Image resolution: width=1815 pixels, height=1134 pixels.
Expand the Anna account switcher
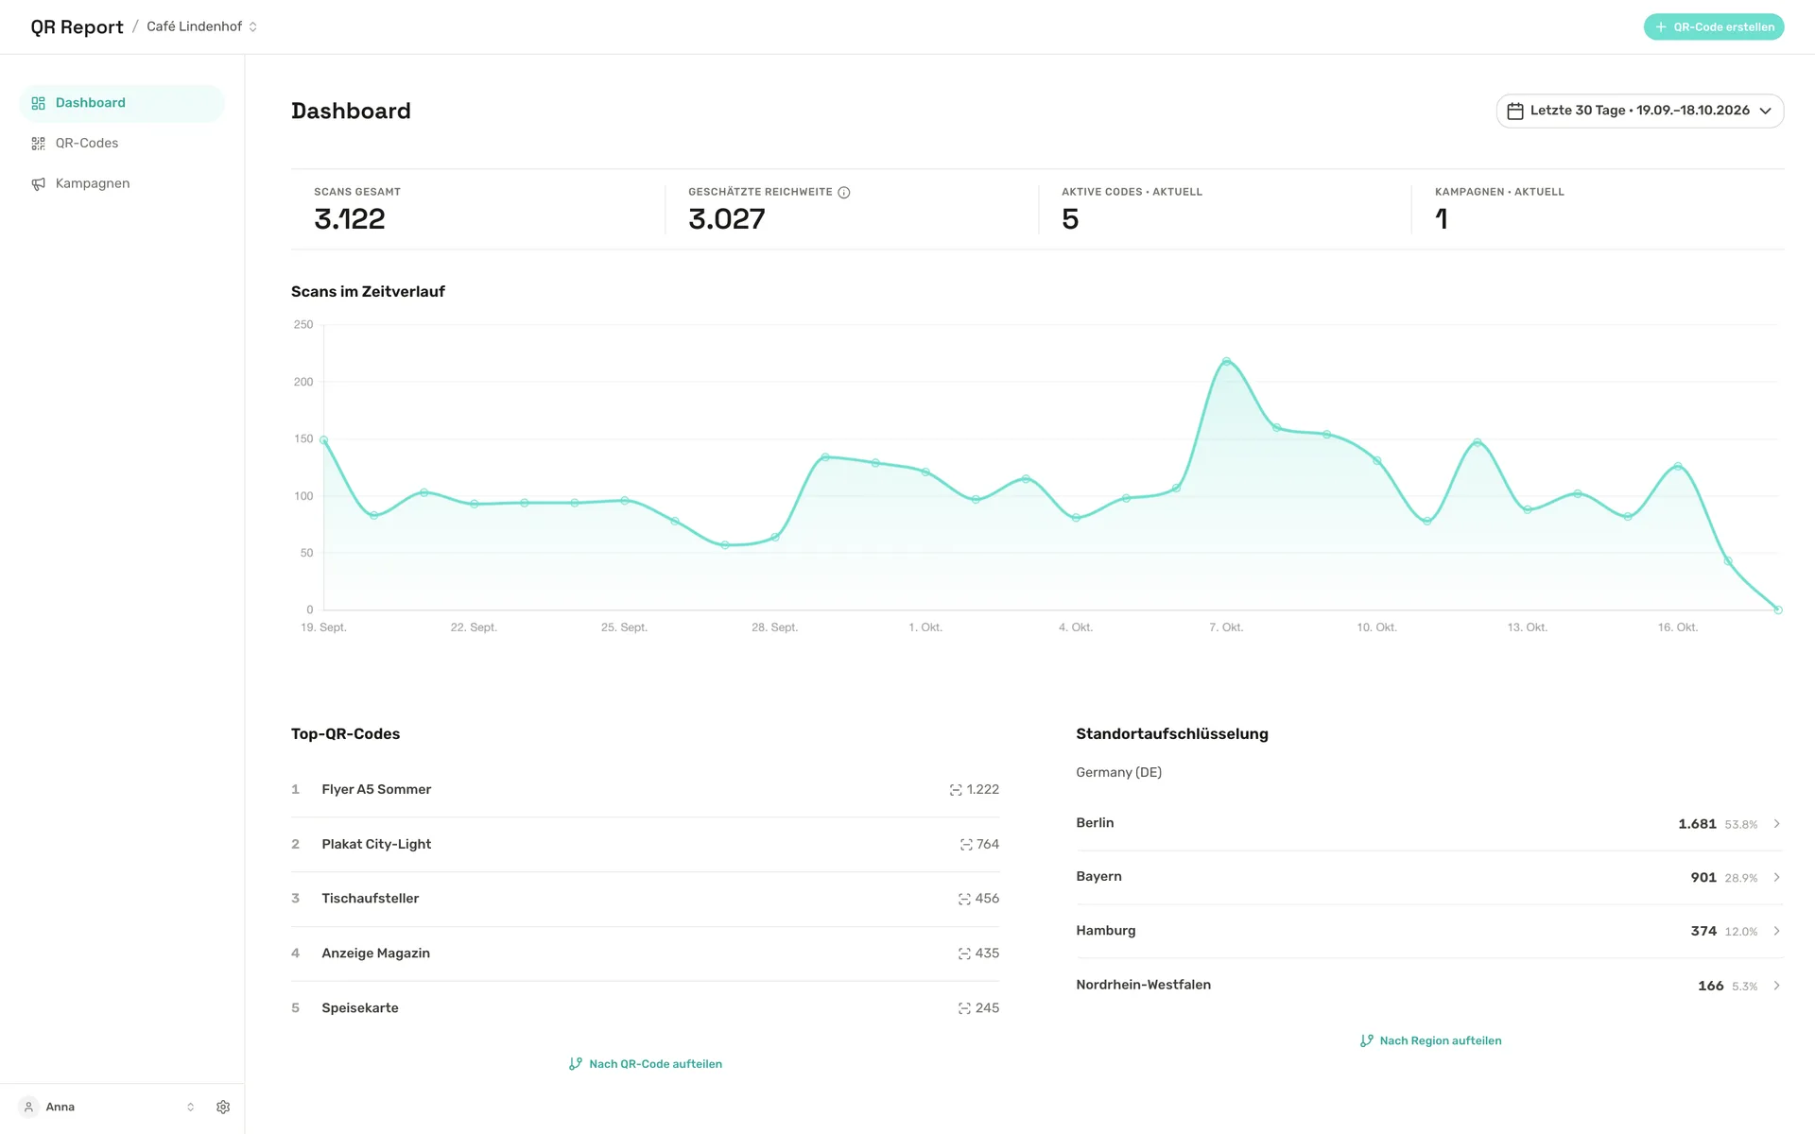tap(190, 1107)
